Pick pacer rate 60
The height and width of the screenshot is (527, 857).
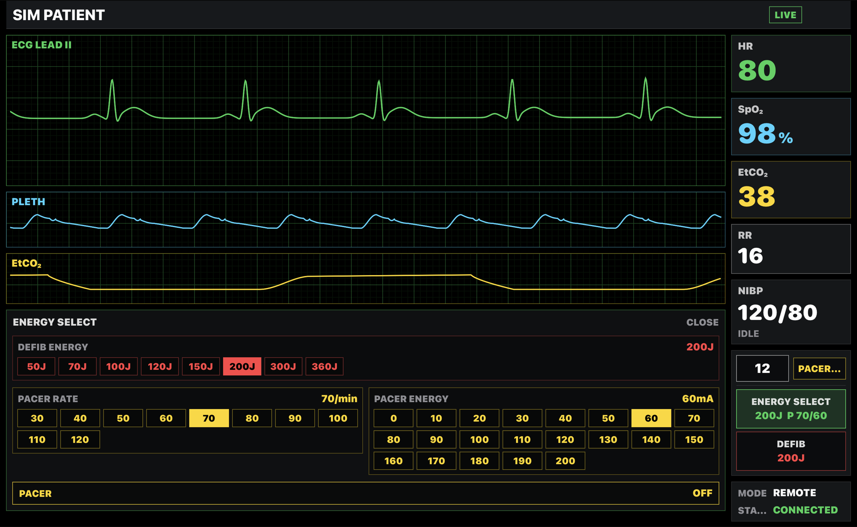click(x=166, y=418)
